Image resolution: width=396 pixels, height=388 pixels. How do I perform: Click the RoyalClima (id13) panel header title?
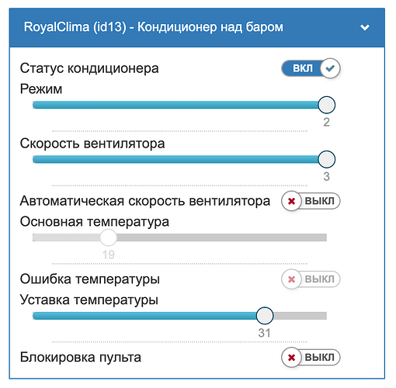[154, 27]
